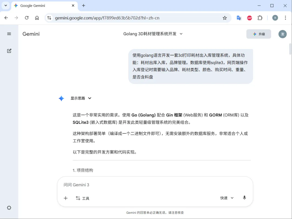This screenshot has width=292, height=219.
Task: Click the address bar URL
Action: pos(107,18)
